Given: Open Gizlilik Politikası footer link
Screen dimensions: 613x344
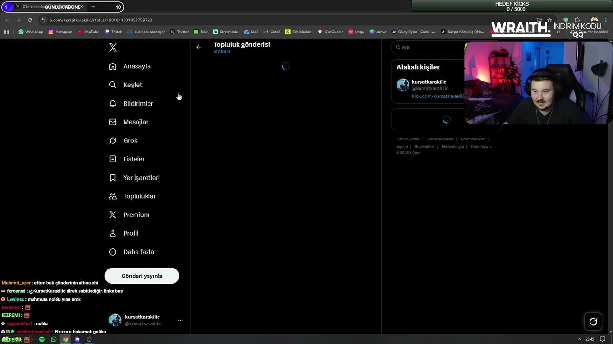Looking at the screenshot, I should 440,139.
